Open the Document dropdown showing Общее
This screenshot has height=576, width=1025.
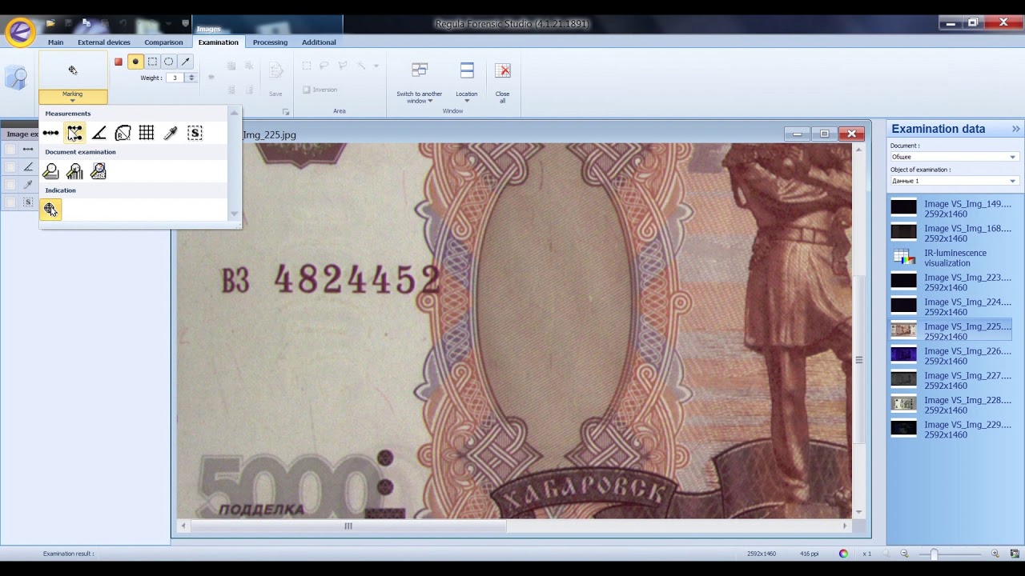pos(953,157)
